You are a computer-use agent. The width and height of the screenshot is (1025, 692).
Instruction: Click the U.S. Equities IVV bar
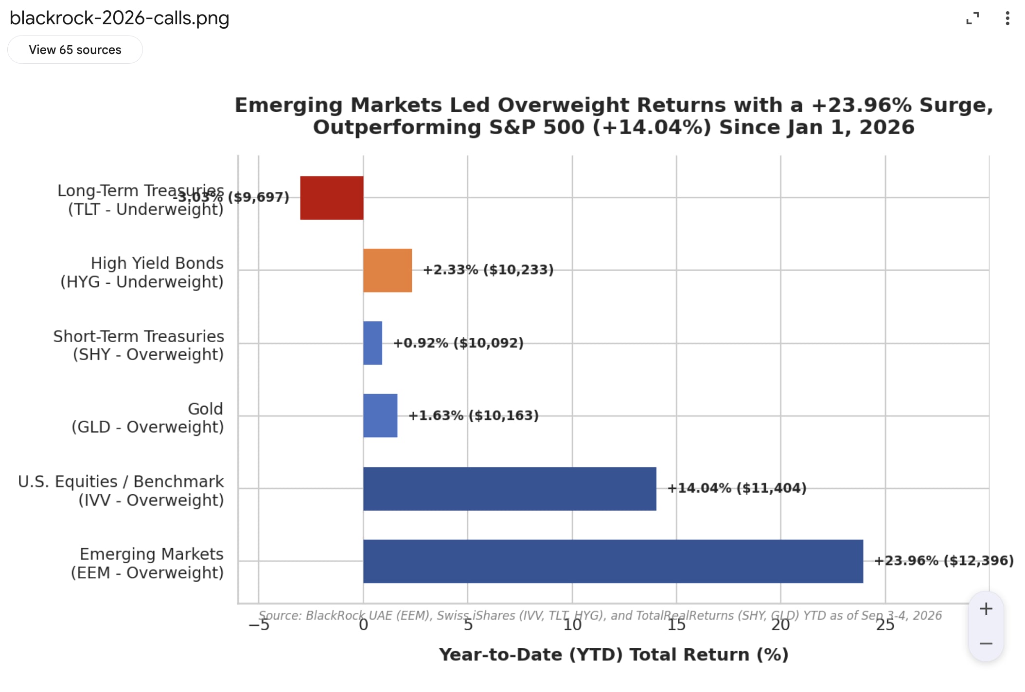tap(510, 488)
